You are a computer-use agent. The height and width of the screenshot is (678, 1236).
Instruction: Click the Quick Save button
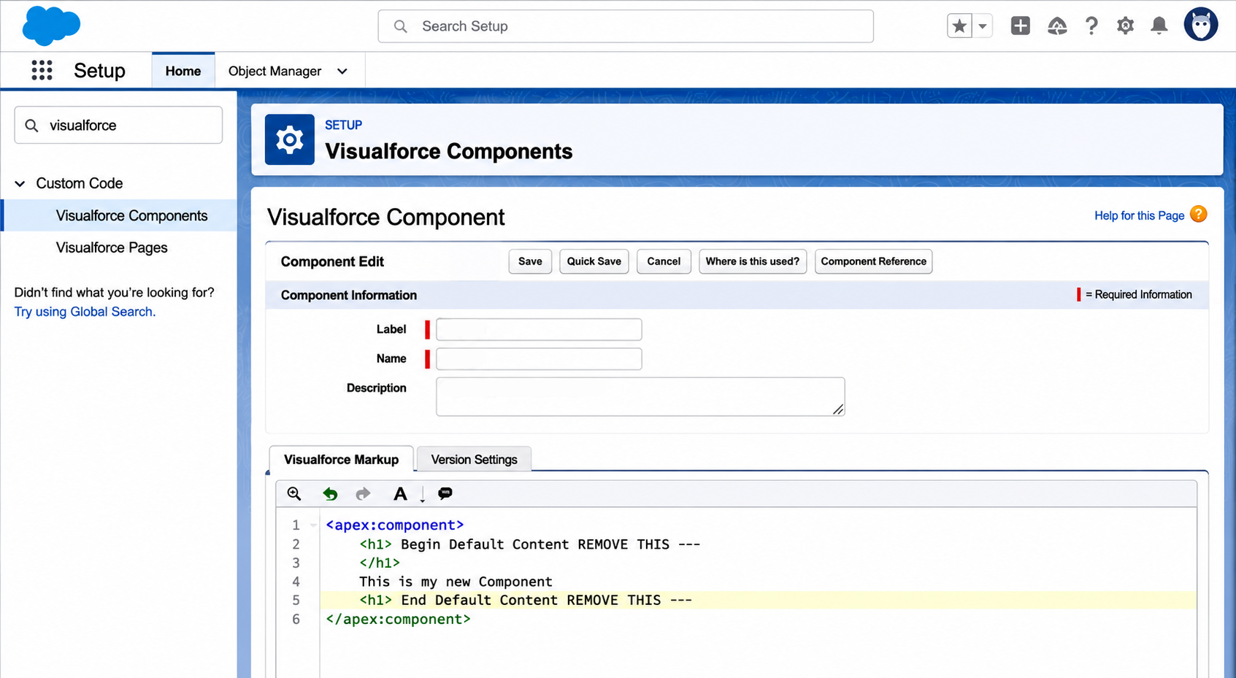point(594,261)
